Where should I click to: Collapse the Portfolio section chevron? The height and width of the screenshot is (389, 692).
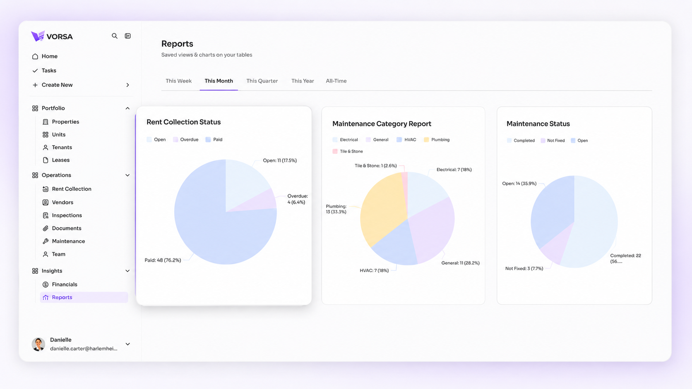pyautogui.click(x=127, y=108)
